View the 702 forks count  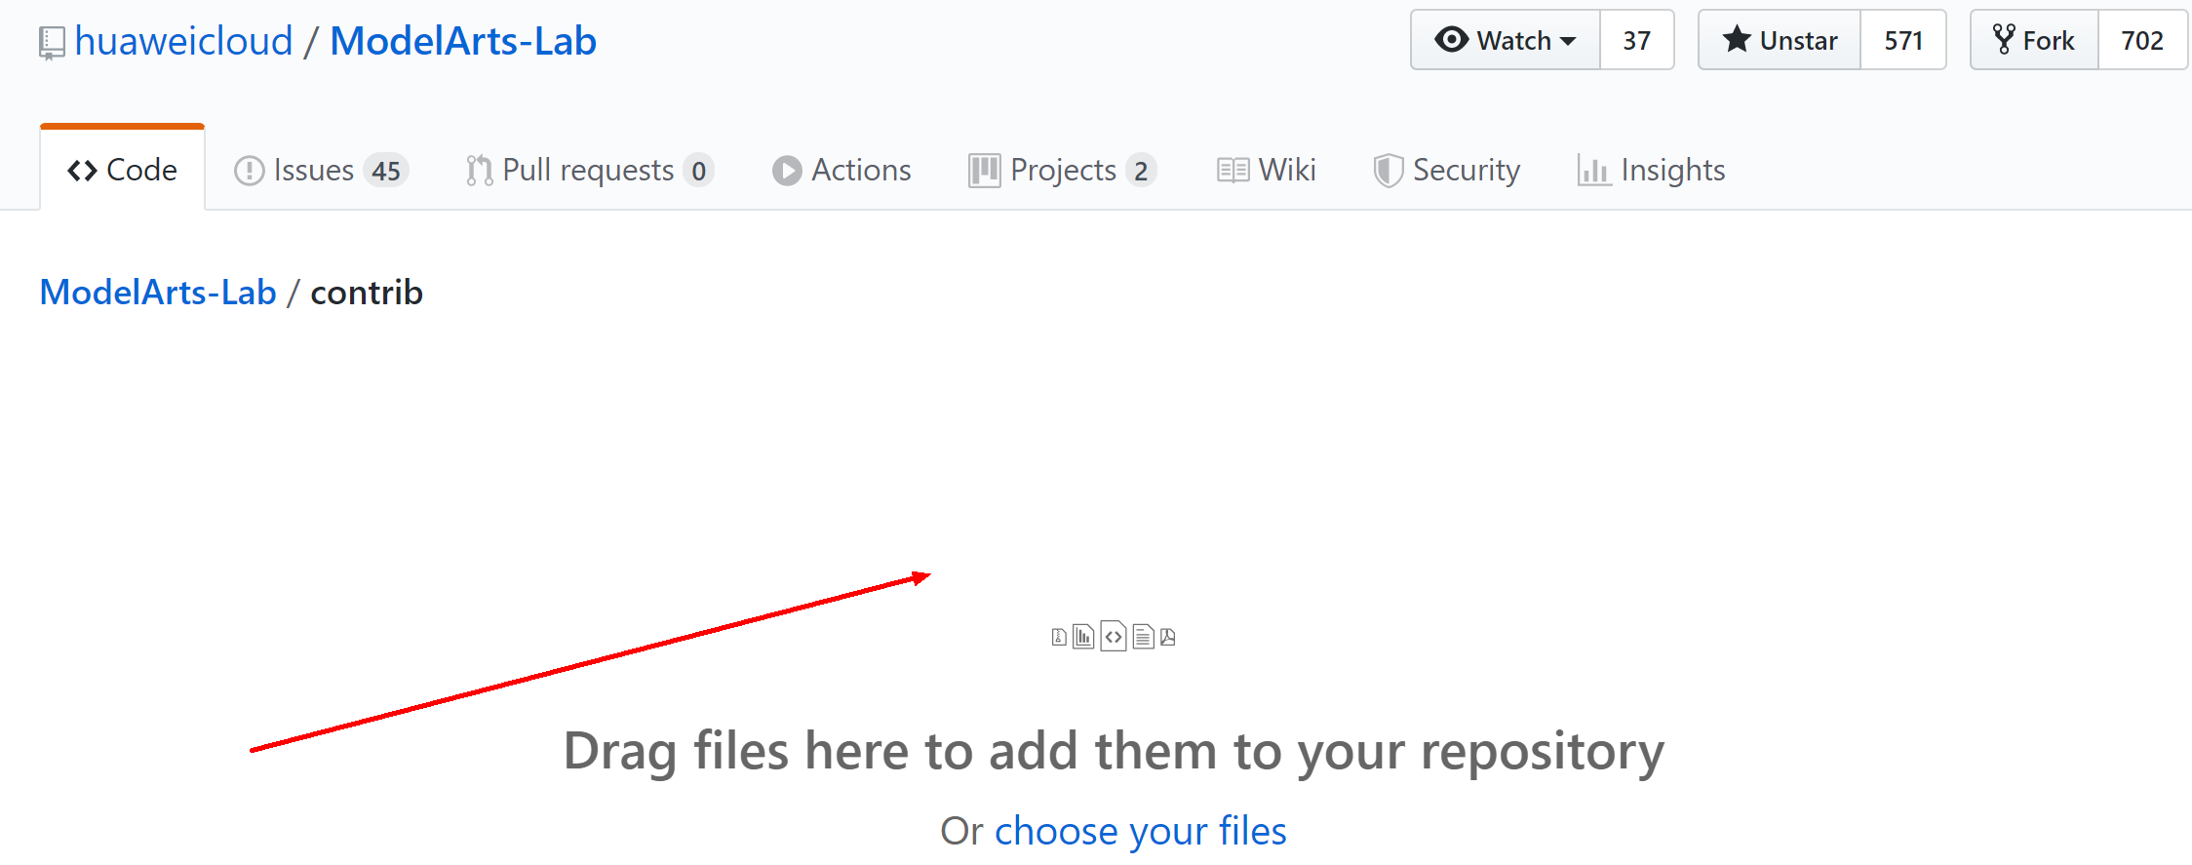click(2141, 40)
